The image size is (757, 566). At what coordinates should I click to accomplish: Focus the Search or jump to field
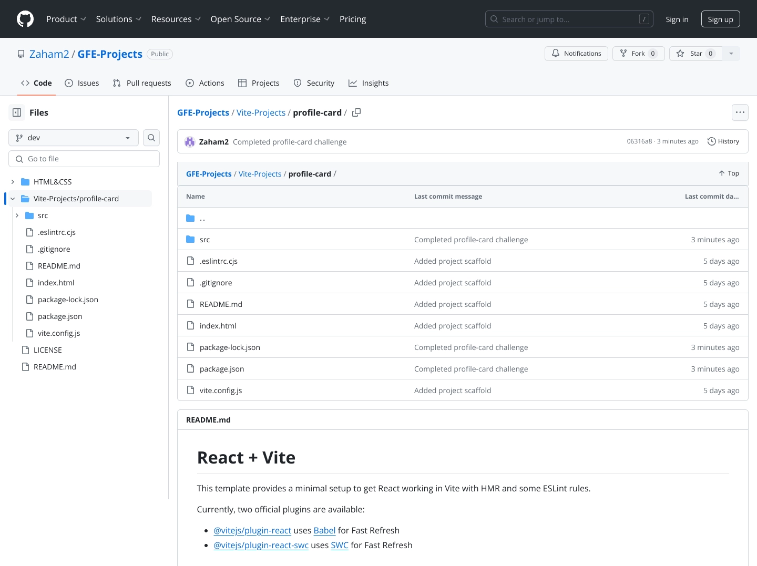pyautogui.click(x=569, y=19)
